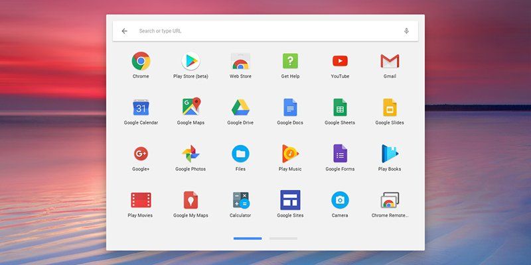Launch Play Store (beta)
Screen dimensions: 531x265
coord(190,62)
